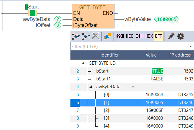Switch value display to BIN format
194x130 pixels.
(140, 36)
